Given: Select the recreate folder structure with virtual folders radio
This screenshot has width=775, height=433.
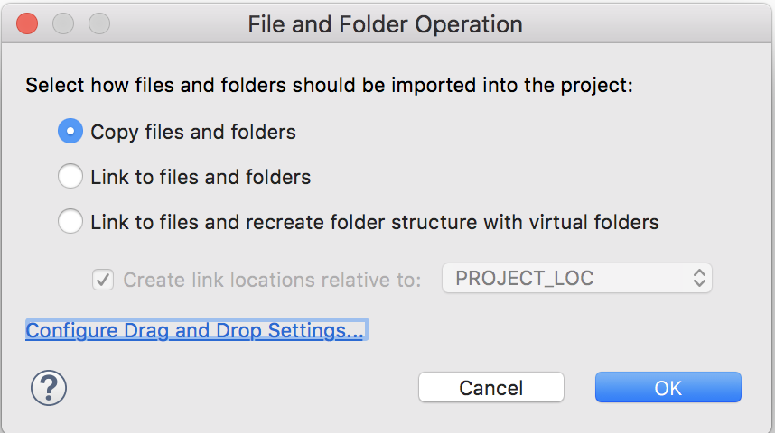Looking at the screenshot, I should pyautogui.click(x=70, y=221).
